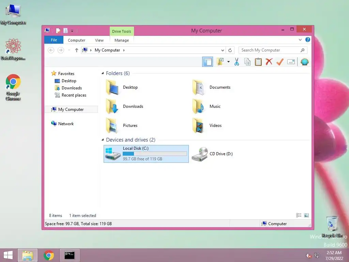Open Downloads under Favorites

coord(72,88)
